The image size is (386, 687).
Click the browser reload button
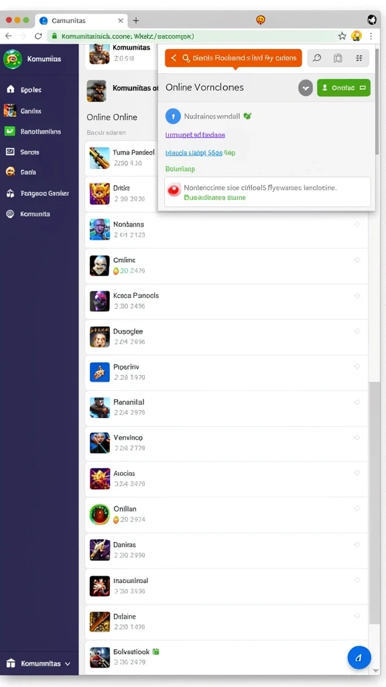tap(38, 36)
